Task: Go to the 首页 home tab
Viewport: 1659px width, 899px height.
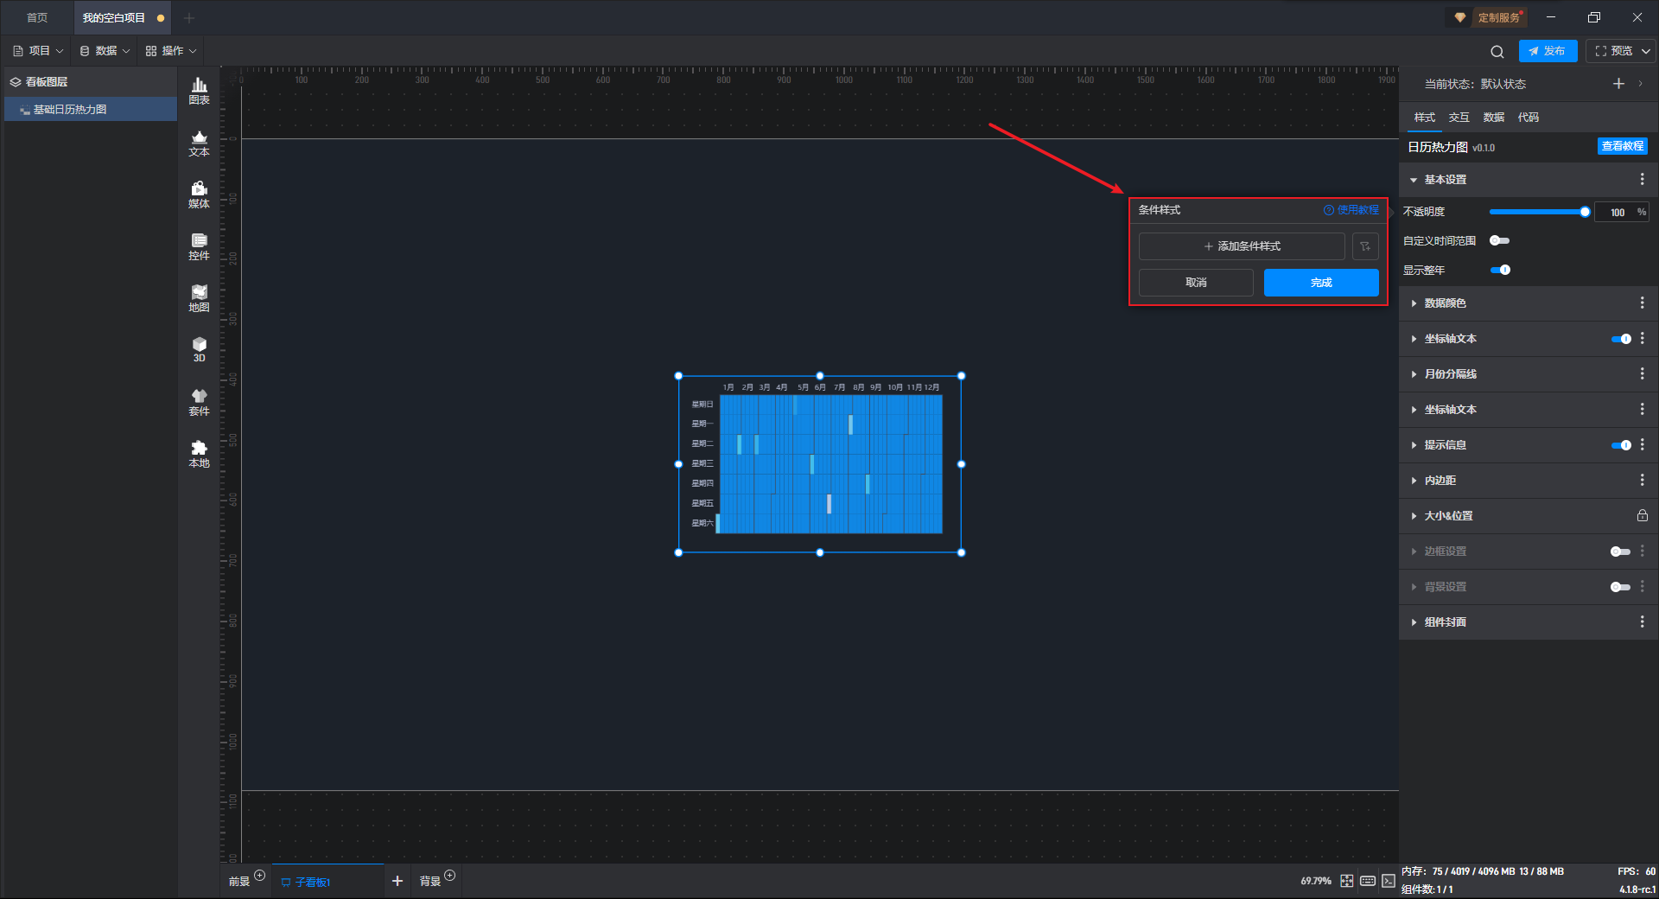Action: coord(36,17)
